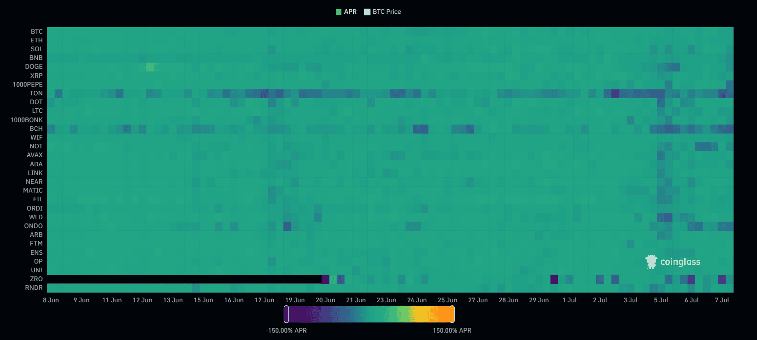Click the right handle of the APR range slider
This screenshot has width=757, height=340.
point(452,314)
